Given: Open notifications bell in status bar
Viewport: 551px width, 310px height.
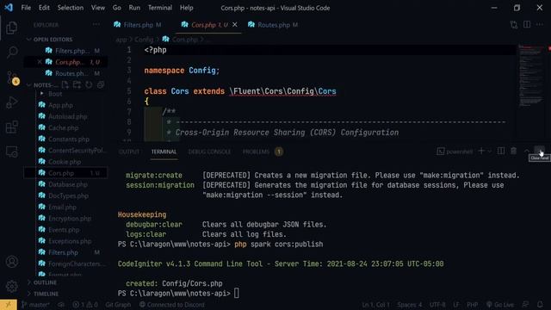Looking at the screenshot, I should 540,304.
